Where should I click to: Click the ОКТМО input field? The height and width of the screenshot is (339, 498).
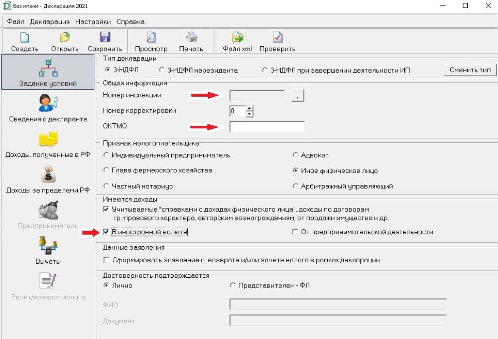click(267, 126)
